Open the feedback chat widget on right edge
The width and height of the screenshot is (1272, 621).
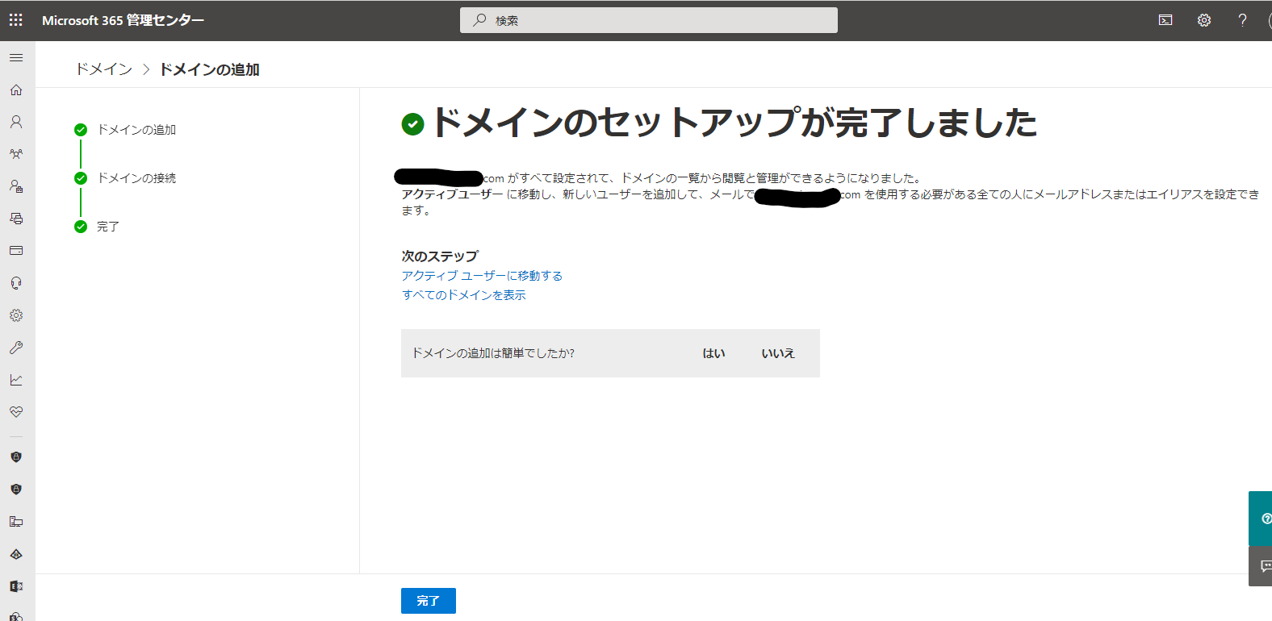point(1261,566)
